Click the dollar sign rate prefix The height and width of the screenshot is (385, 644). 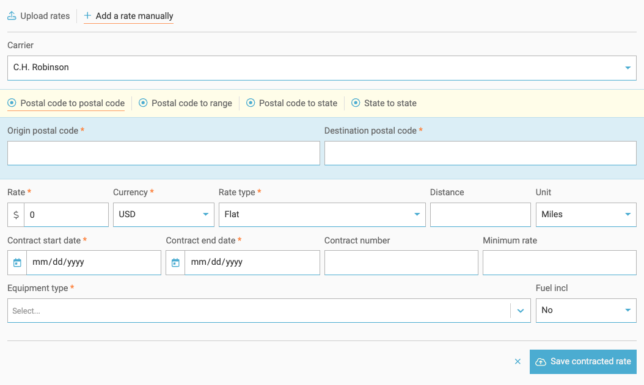(16, 215)
